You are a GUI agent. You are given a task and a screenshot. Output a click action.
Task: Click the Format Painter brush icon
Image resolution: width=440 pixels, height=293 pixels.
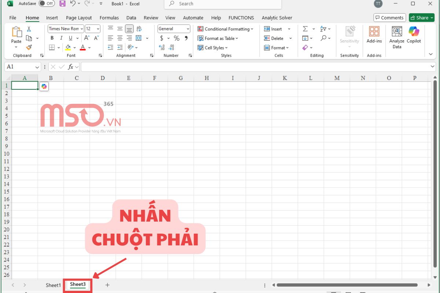point(29,47)
